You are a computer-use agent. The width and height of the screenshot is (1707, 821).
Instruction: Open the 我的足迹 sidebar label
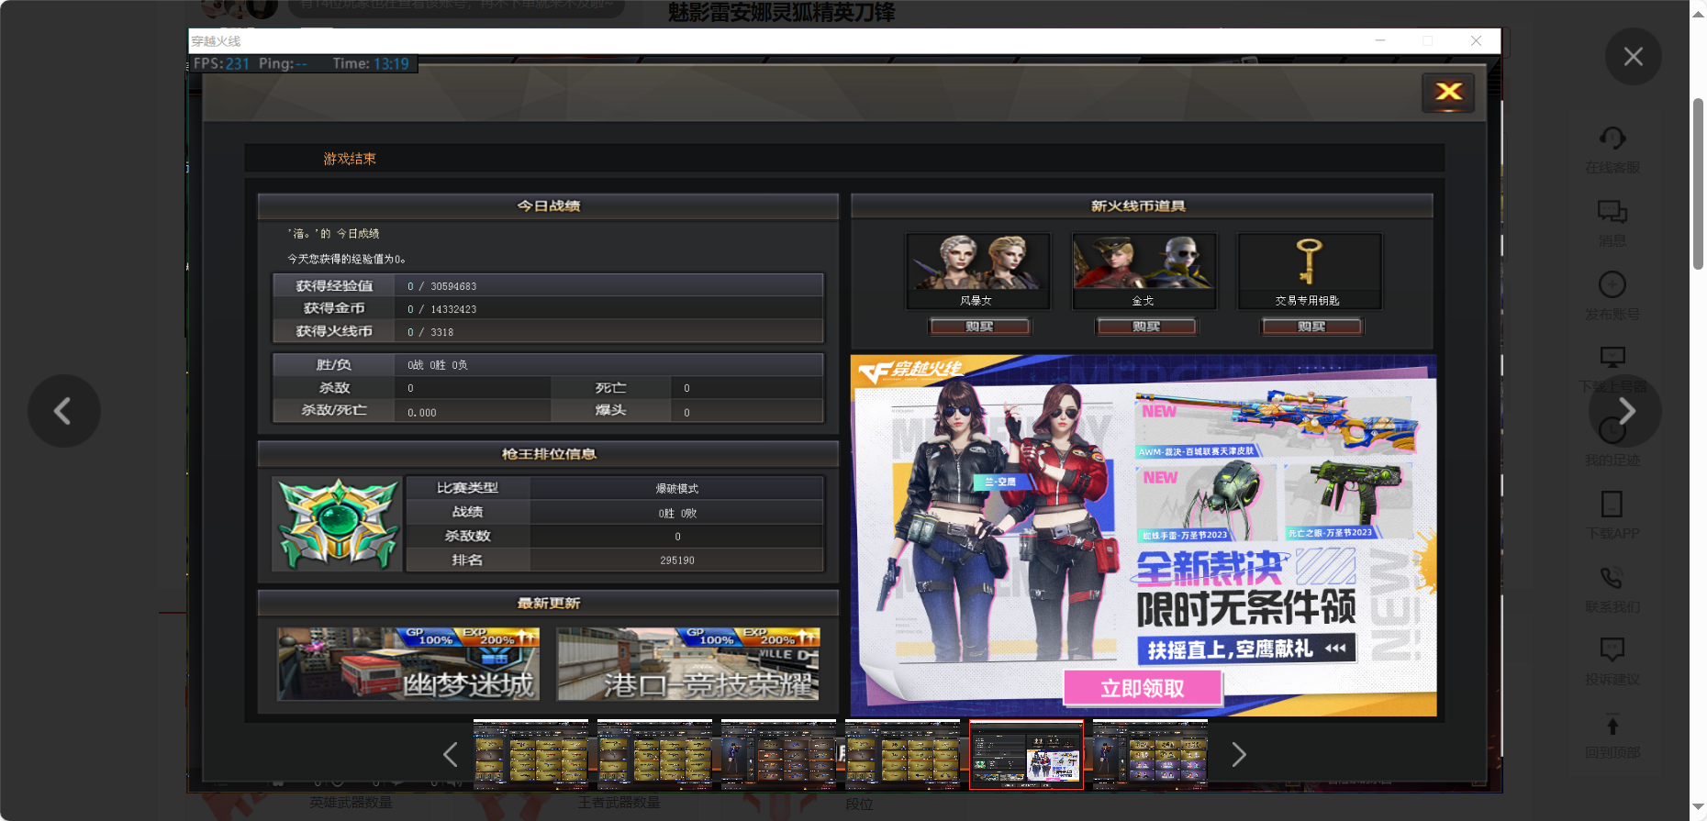pos(1612,460)
